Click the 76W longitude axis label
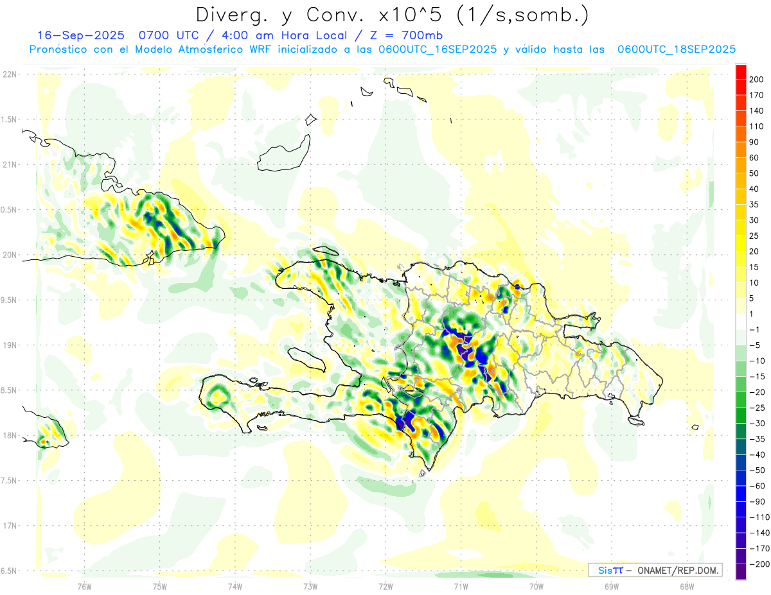Image resolution: width=771 pixels, height=595 pixels. tap(84, 585)
